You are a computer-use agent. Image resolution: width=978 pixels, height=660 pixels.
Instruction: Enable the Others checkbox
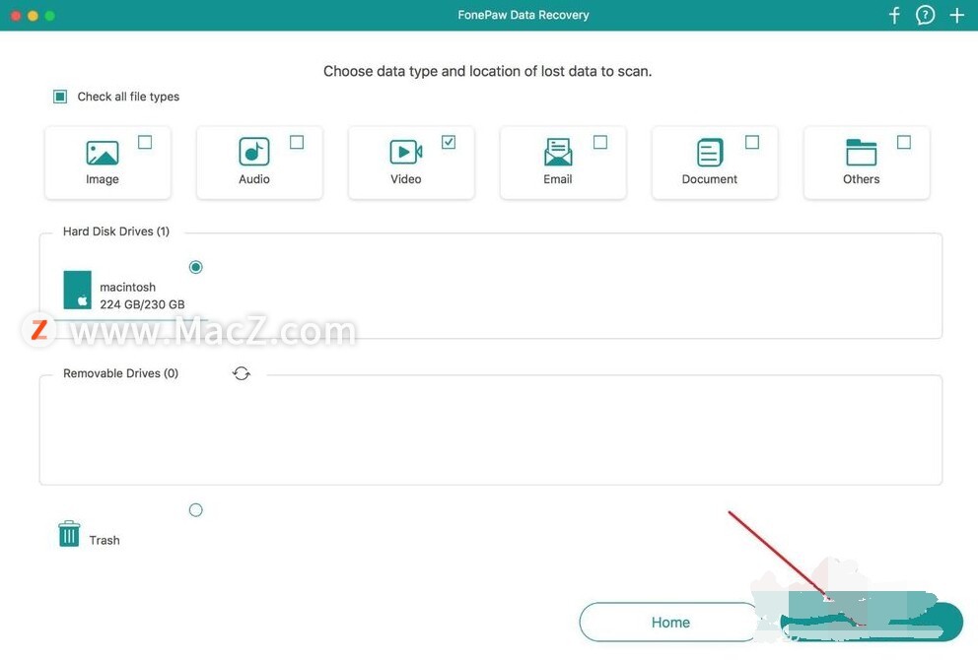[x=904, y=143]
